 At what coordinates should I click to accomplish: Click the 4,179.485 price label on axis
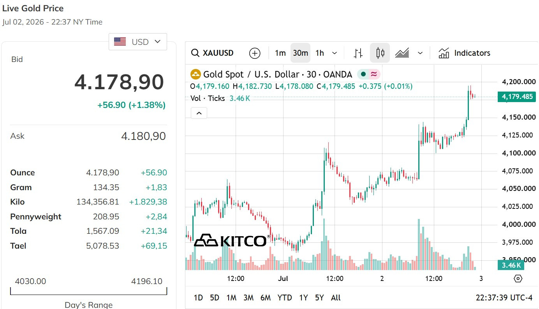[517, 97]
